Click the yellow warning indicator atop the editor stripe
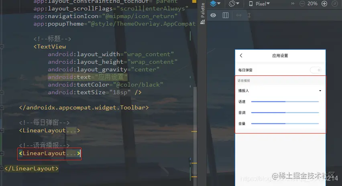 coord(194,1)
